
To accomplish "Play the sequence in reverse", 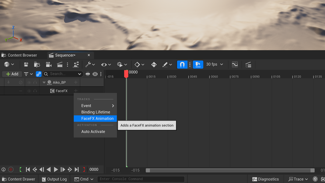I will click(49, 170).
